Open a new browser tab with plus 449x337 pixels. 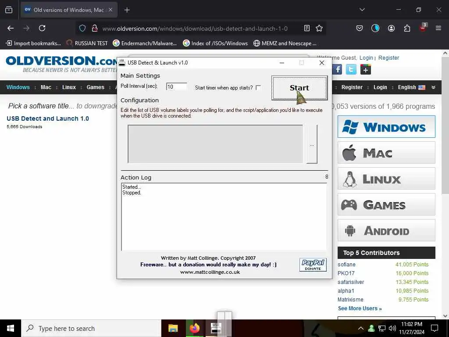(x=127, y=10)
